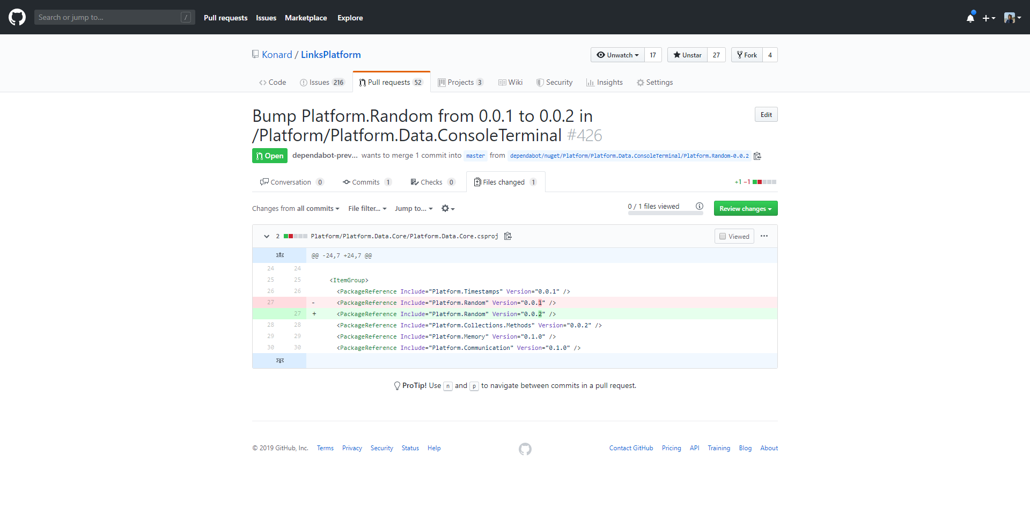1030x520 pixels.
Task: Copy the branch name with the clipboard icon
Action: tap(757, 156)
